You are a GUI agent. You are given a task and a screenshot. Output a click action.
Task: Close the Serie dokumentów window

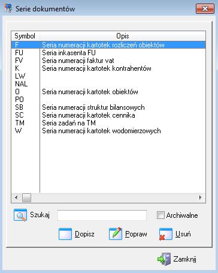[205, 8]
